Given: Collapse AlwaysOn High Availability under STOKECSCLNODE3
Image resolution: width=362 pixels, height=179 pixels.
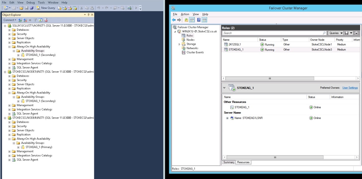Looking at the screenshot, I should pyautogui.click(x=9, y=93).
